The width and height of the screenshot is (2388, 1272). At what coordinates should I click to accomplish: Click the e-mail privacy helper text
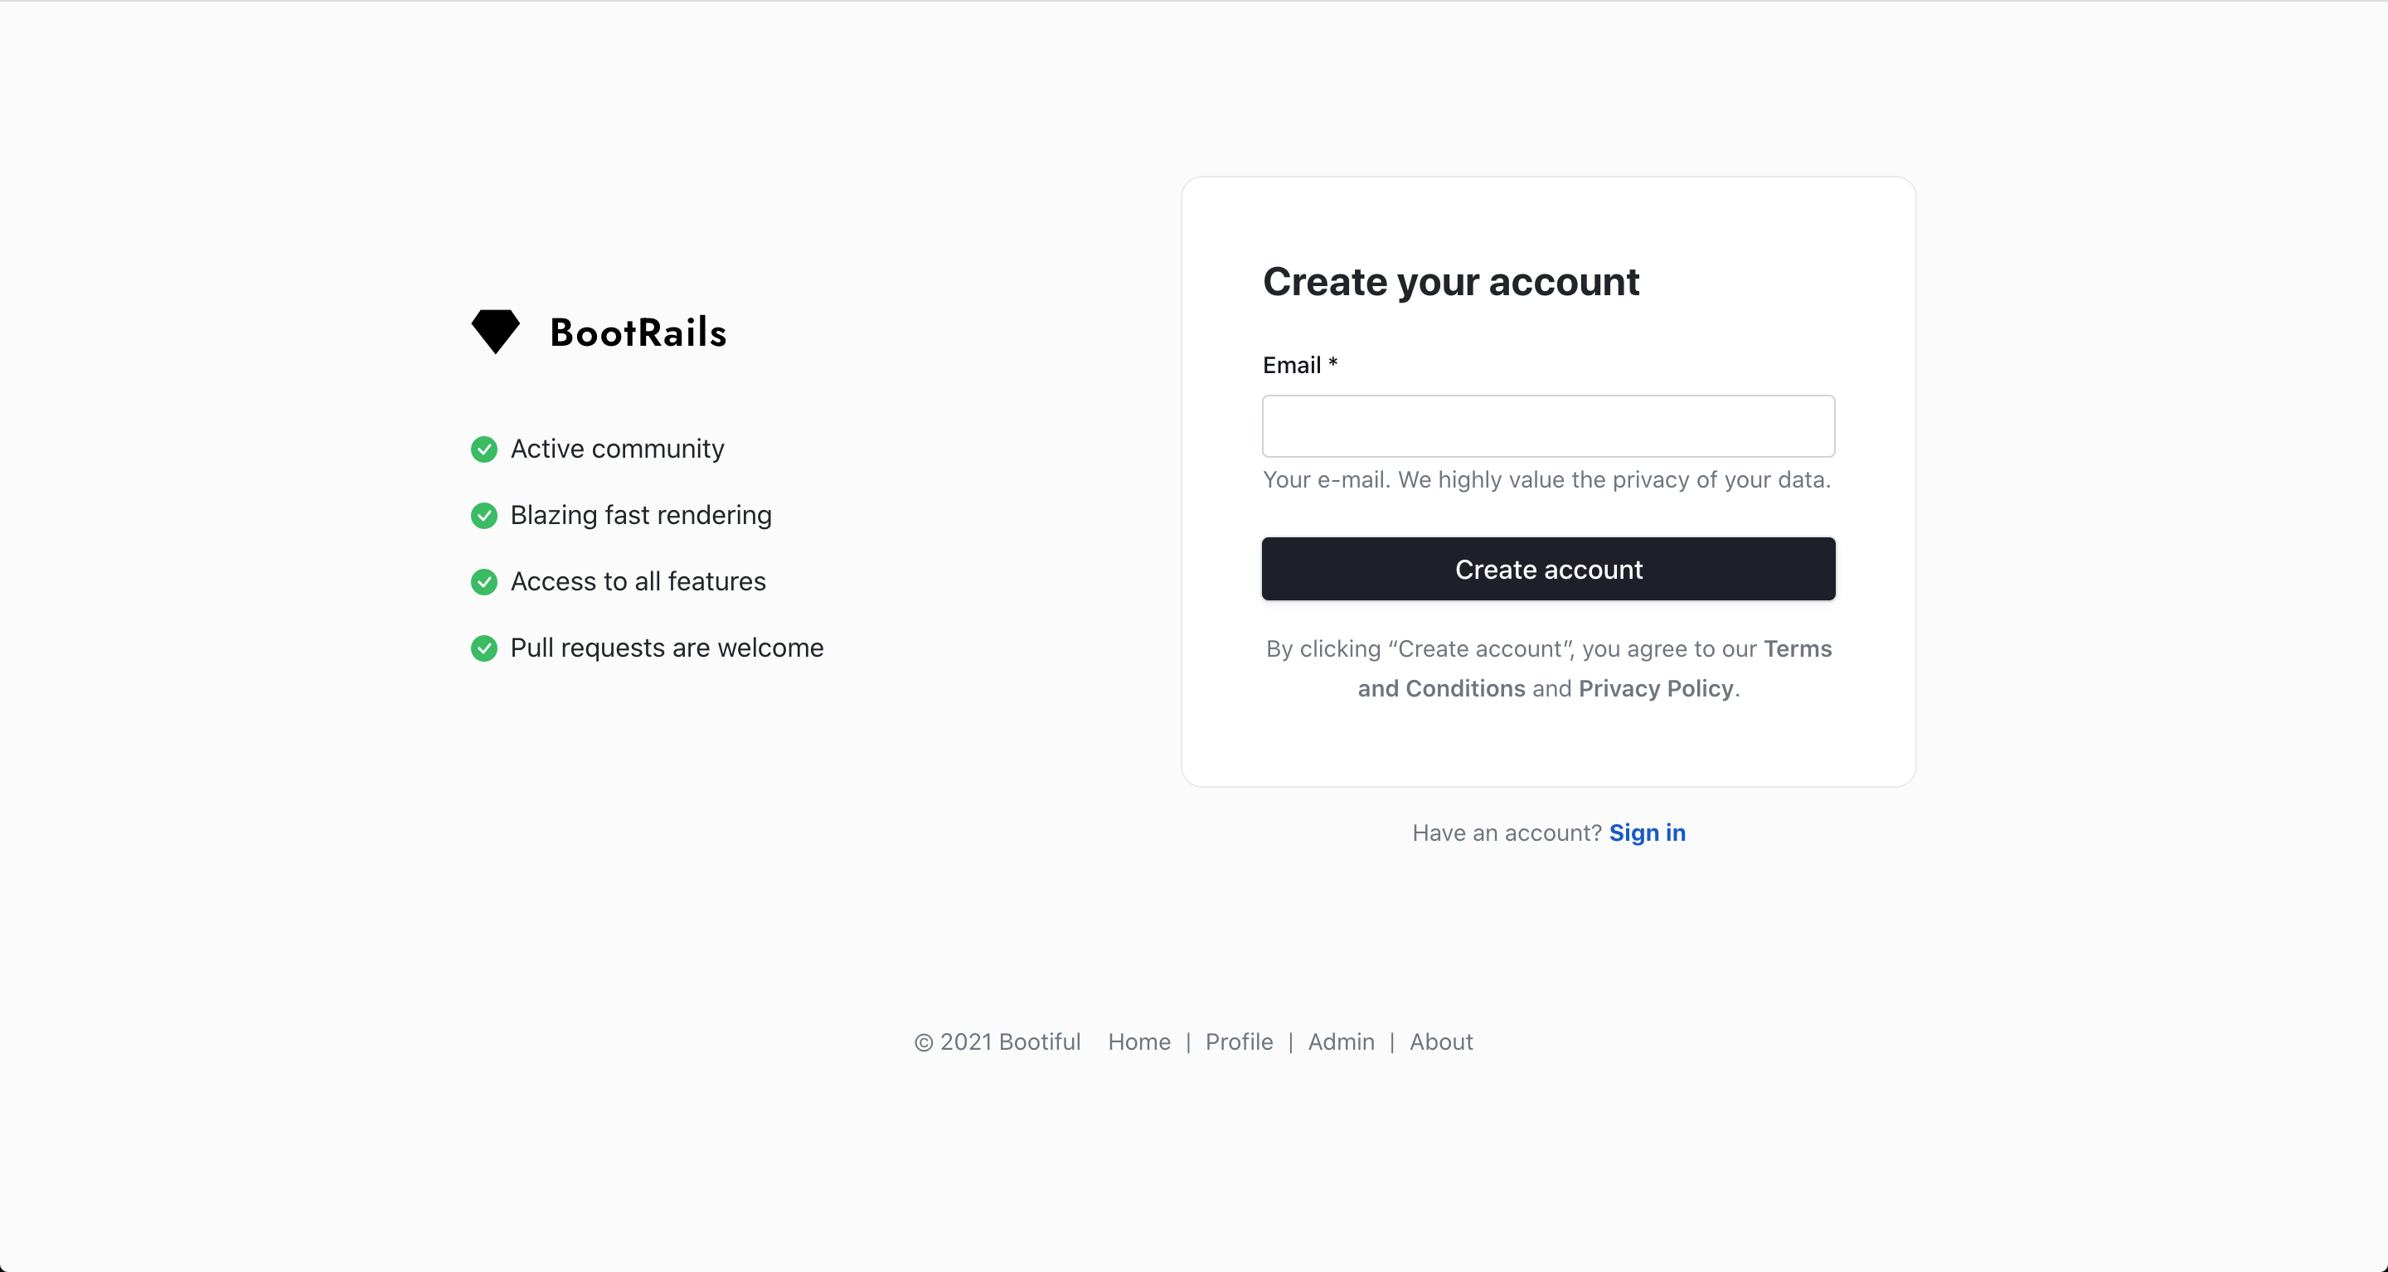[x=1546, y=480]
